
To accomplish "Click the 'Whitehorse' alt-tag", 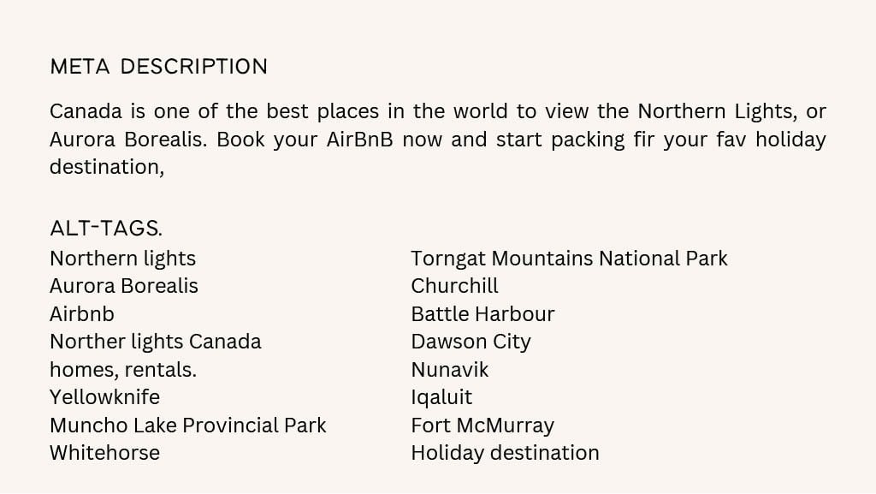I will pyautogui.click(x=104, y=453).
